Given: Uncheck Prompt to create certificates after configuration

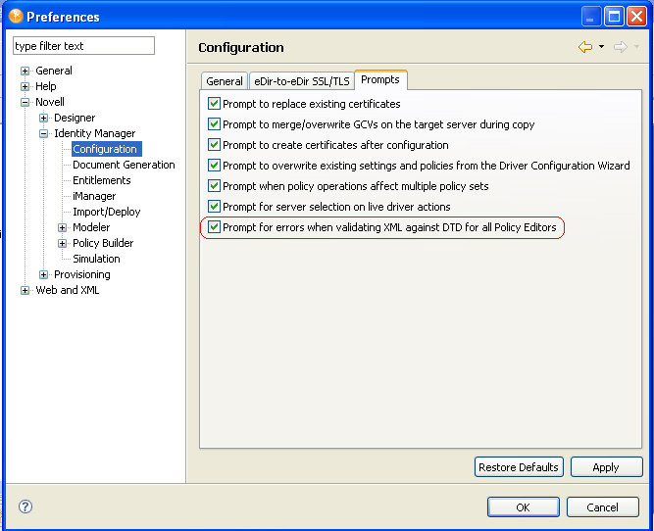Looking at the screenshot, I should tap(214, 145).
